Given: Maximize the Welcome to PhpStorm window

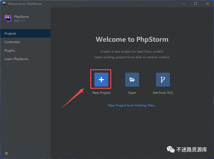Looking at the screenshot, I should (x=196, y=4).
